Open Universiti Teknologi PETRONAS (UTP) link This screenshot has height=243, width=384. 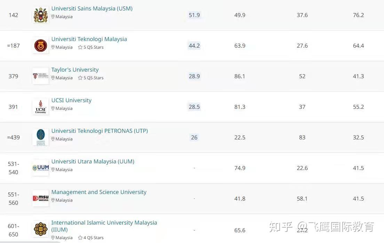coord(99,131)
